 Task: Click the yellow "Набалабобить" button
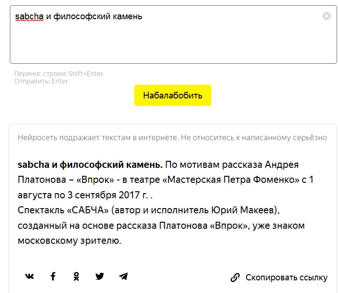(x=173, y=95)
